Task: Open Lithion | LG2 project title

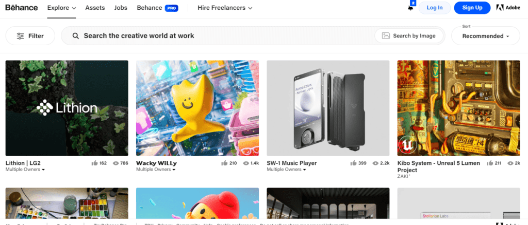Action: coord(23,163)
